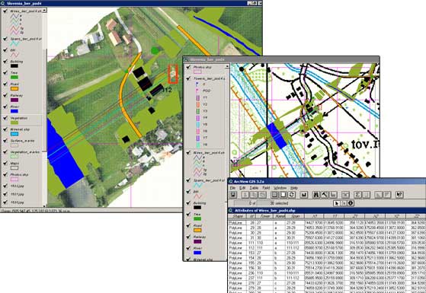Image resolution: width=426 pixels, height=293 pixels.
Task: Click the Promote selected records icon
Action: click(333, 195)
